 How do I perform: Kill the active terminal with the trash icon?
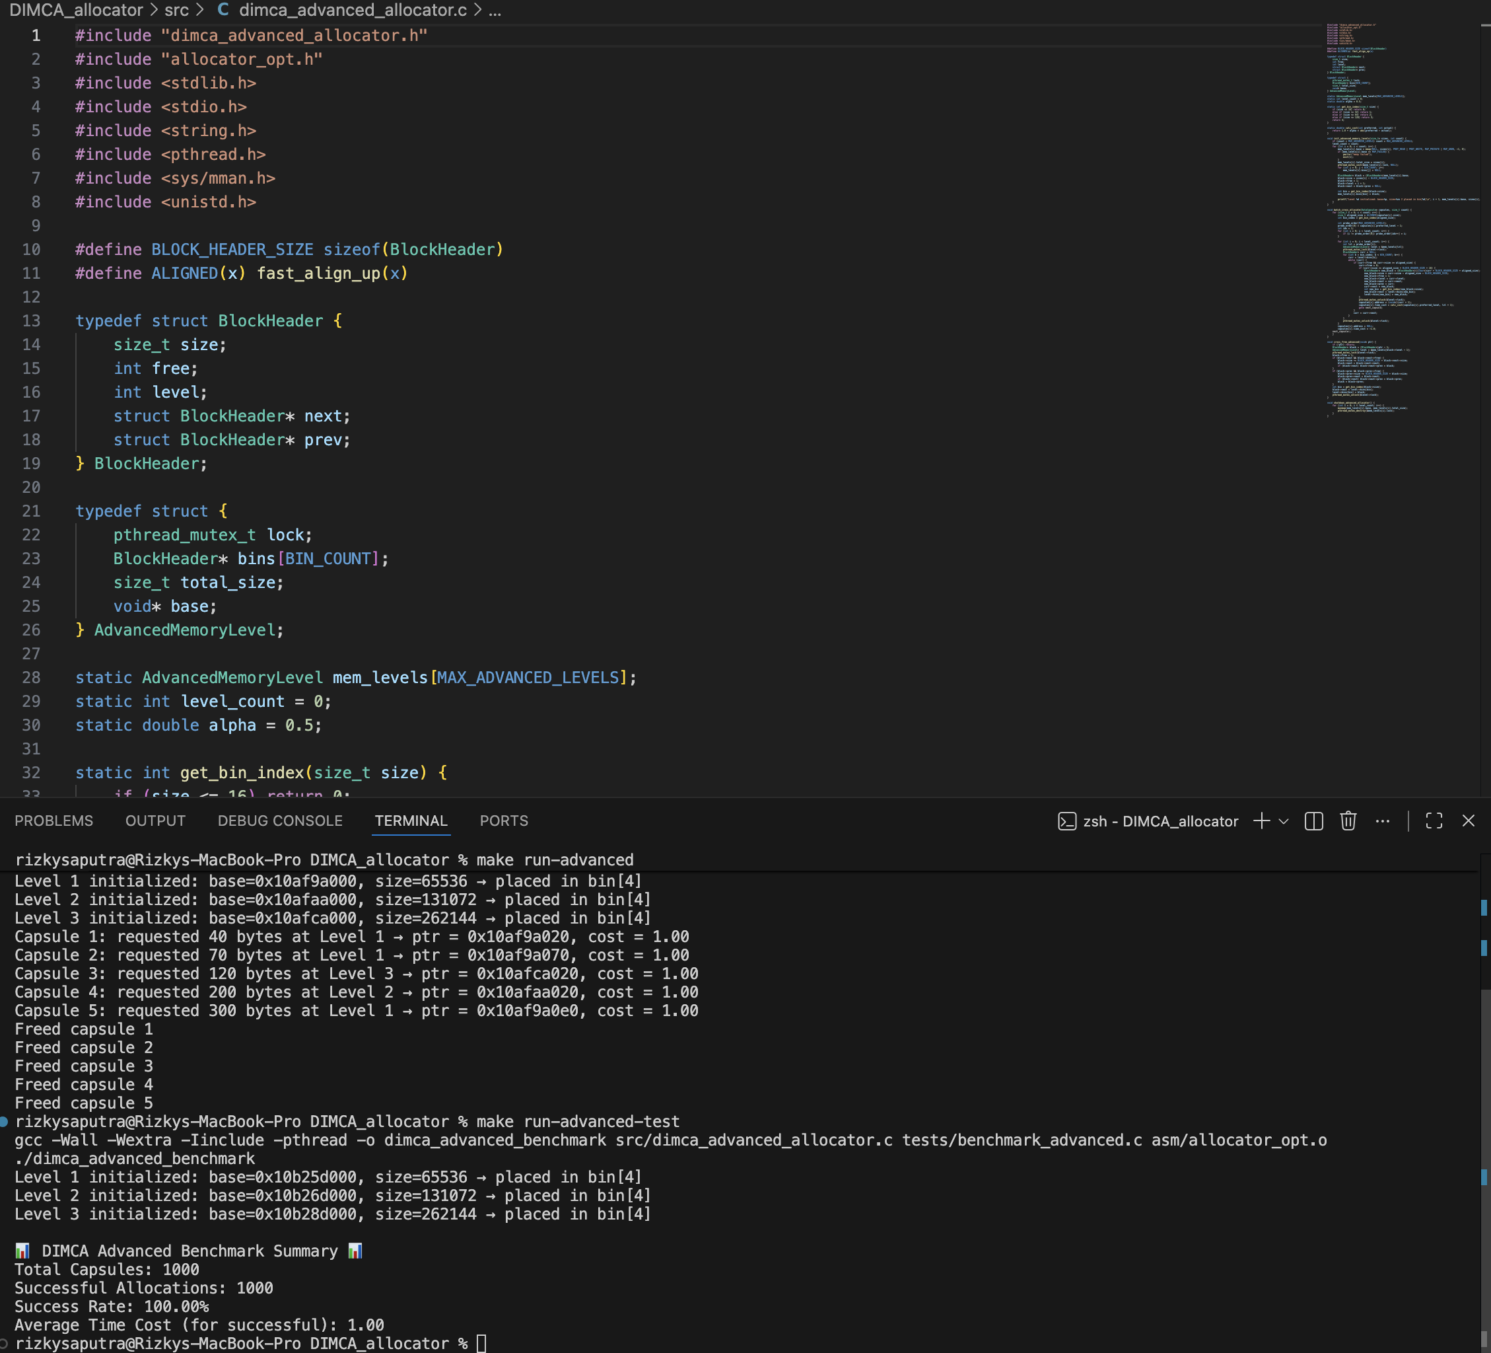(x=1348, y=821)
